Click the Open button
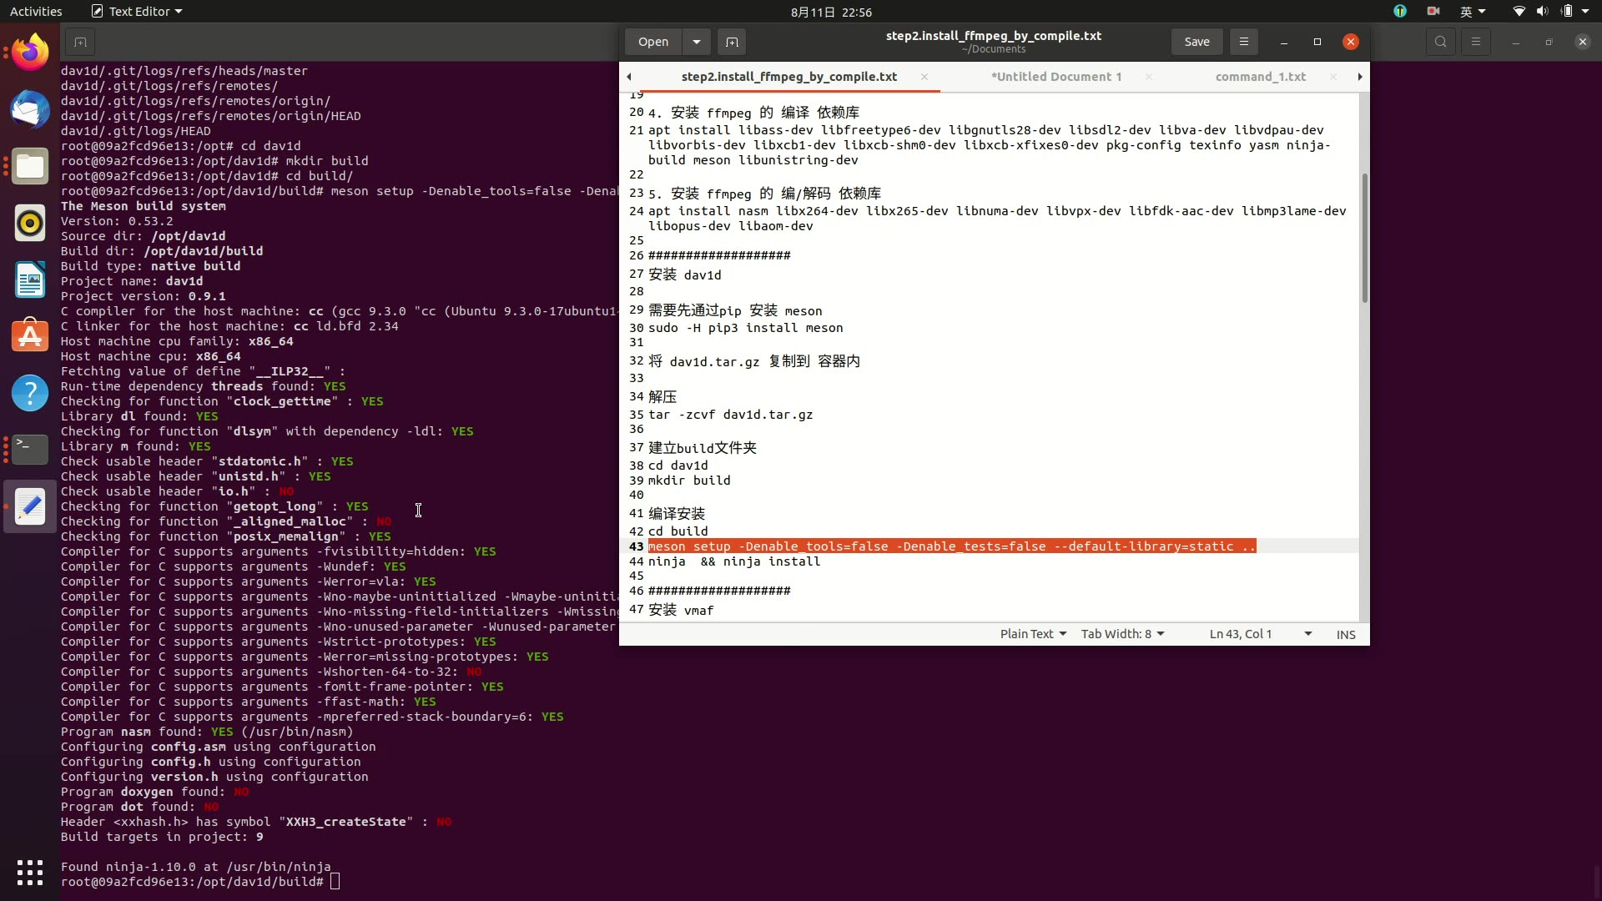This screenshot has width=1602, height=901. click(x=652, y=42)
